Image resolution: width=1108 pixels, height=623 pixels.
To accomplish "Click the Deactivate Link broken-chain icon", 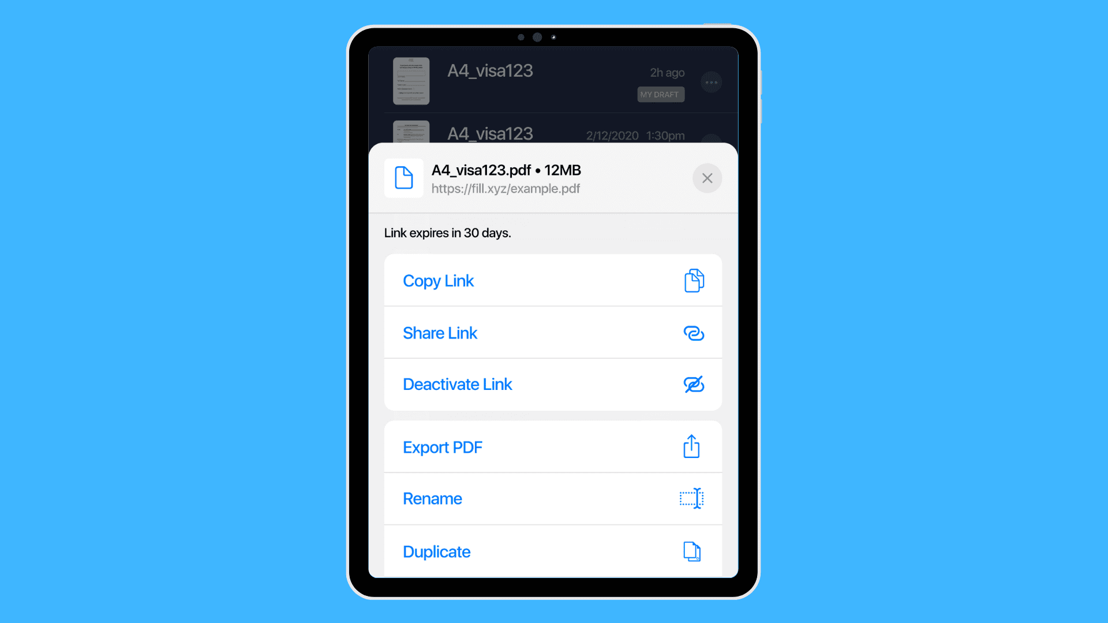I will 692,384.
